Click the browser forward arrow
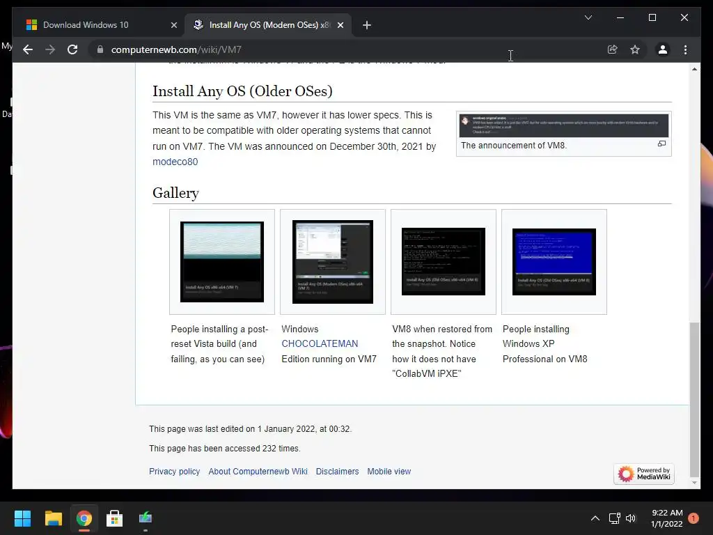 [50, 49]
